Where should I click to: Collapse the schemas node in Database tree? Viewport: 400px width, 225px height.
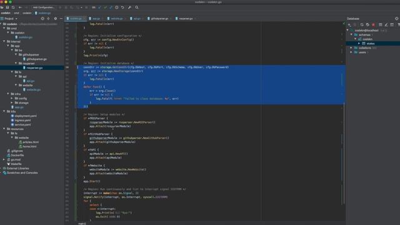pos(351,35)
